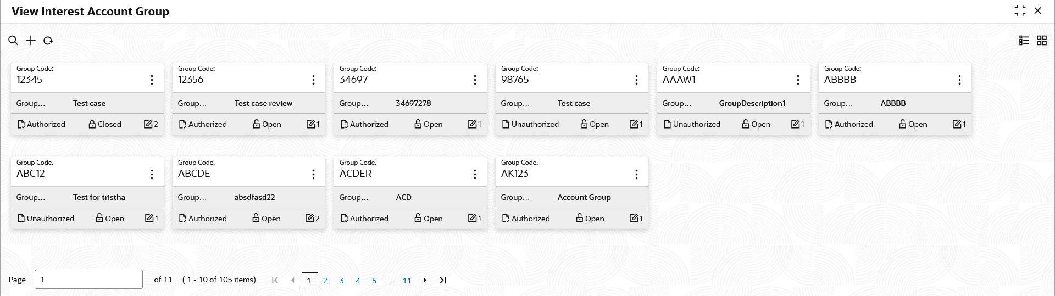Jump to page 11

pyautogui.click(x=407, y=281)
